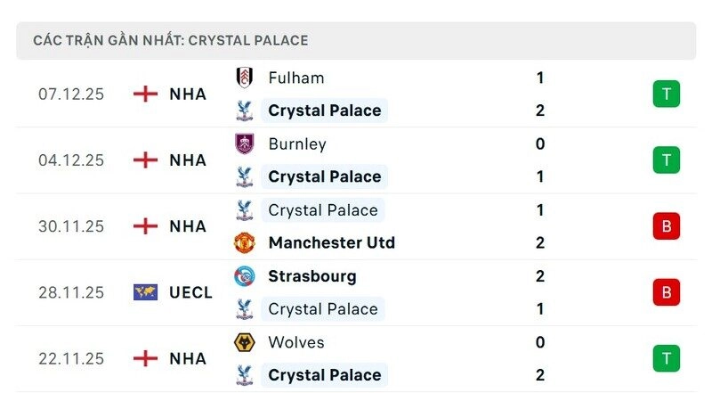The height and width of the screenshot is (393, 712).
Task: Click the UECL competition flag icon
Action: [145, 292]
